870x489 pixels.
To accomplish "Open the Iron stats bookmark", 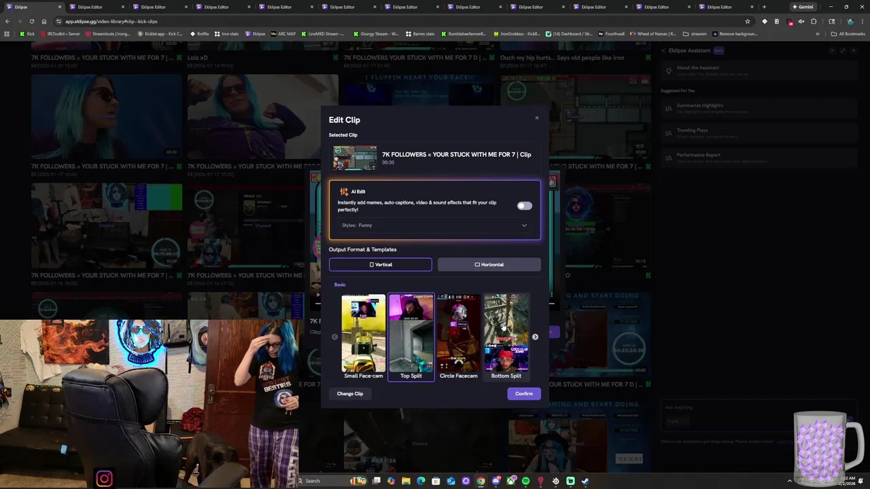I will [x=227, y=34].
